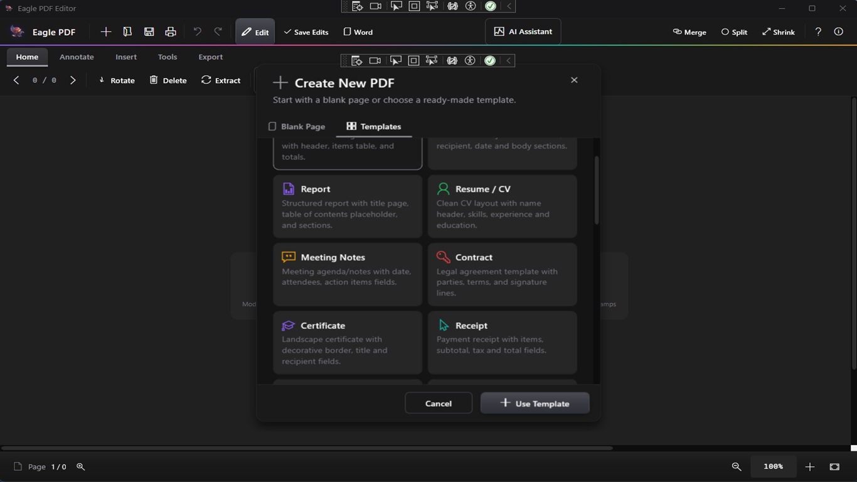Image resolution: width=857 pixels, height=482 pixels.
Task: Open the Merge documents tool
Action: 689,31
